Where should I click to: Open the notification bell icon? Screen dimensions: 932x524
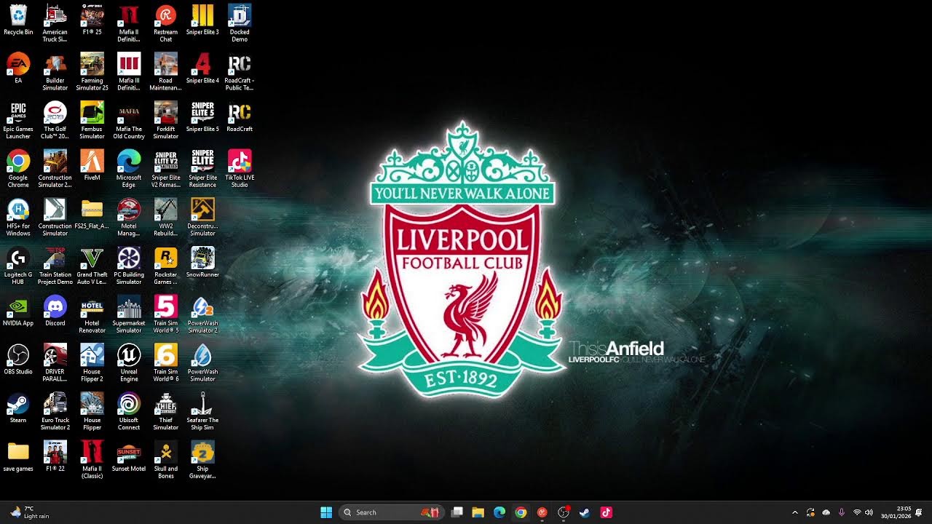click(920, 512)
